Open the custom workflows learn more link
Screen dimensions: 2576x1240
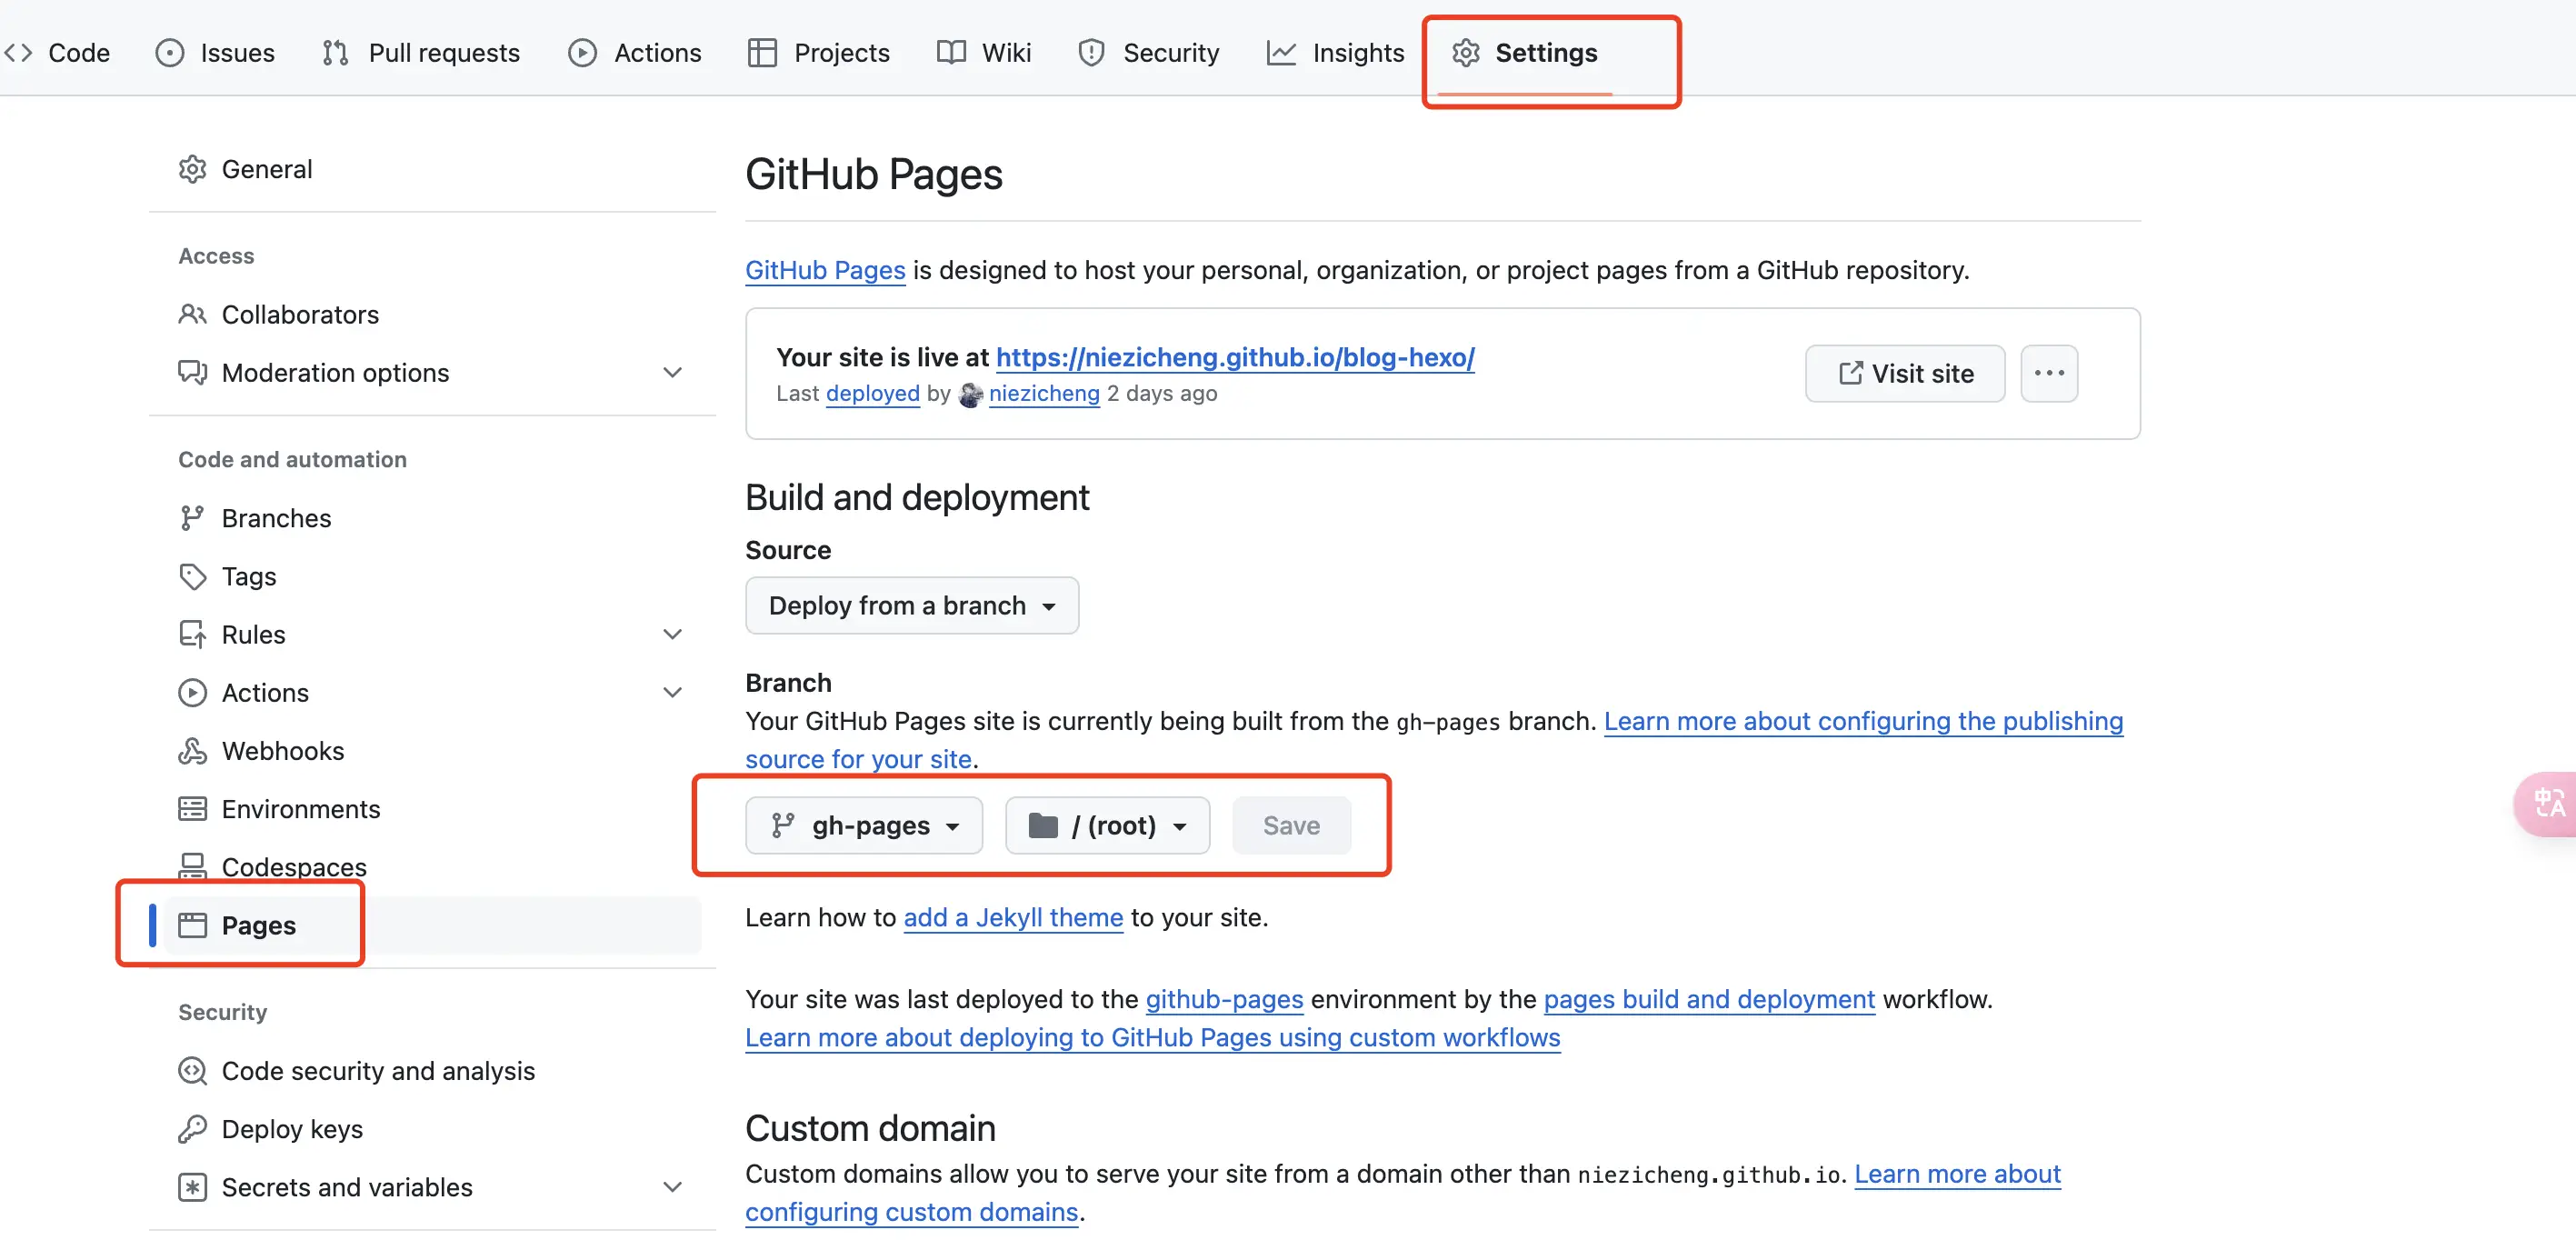(x=1152, y=1037)
